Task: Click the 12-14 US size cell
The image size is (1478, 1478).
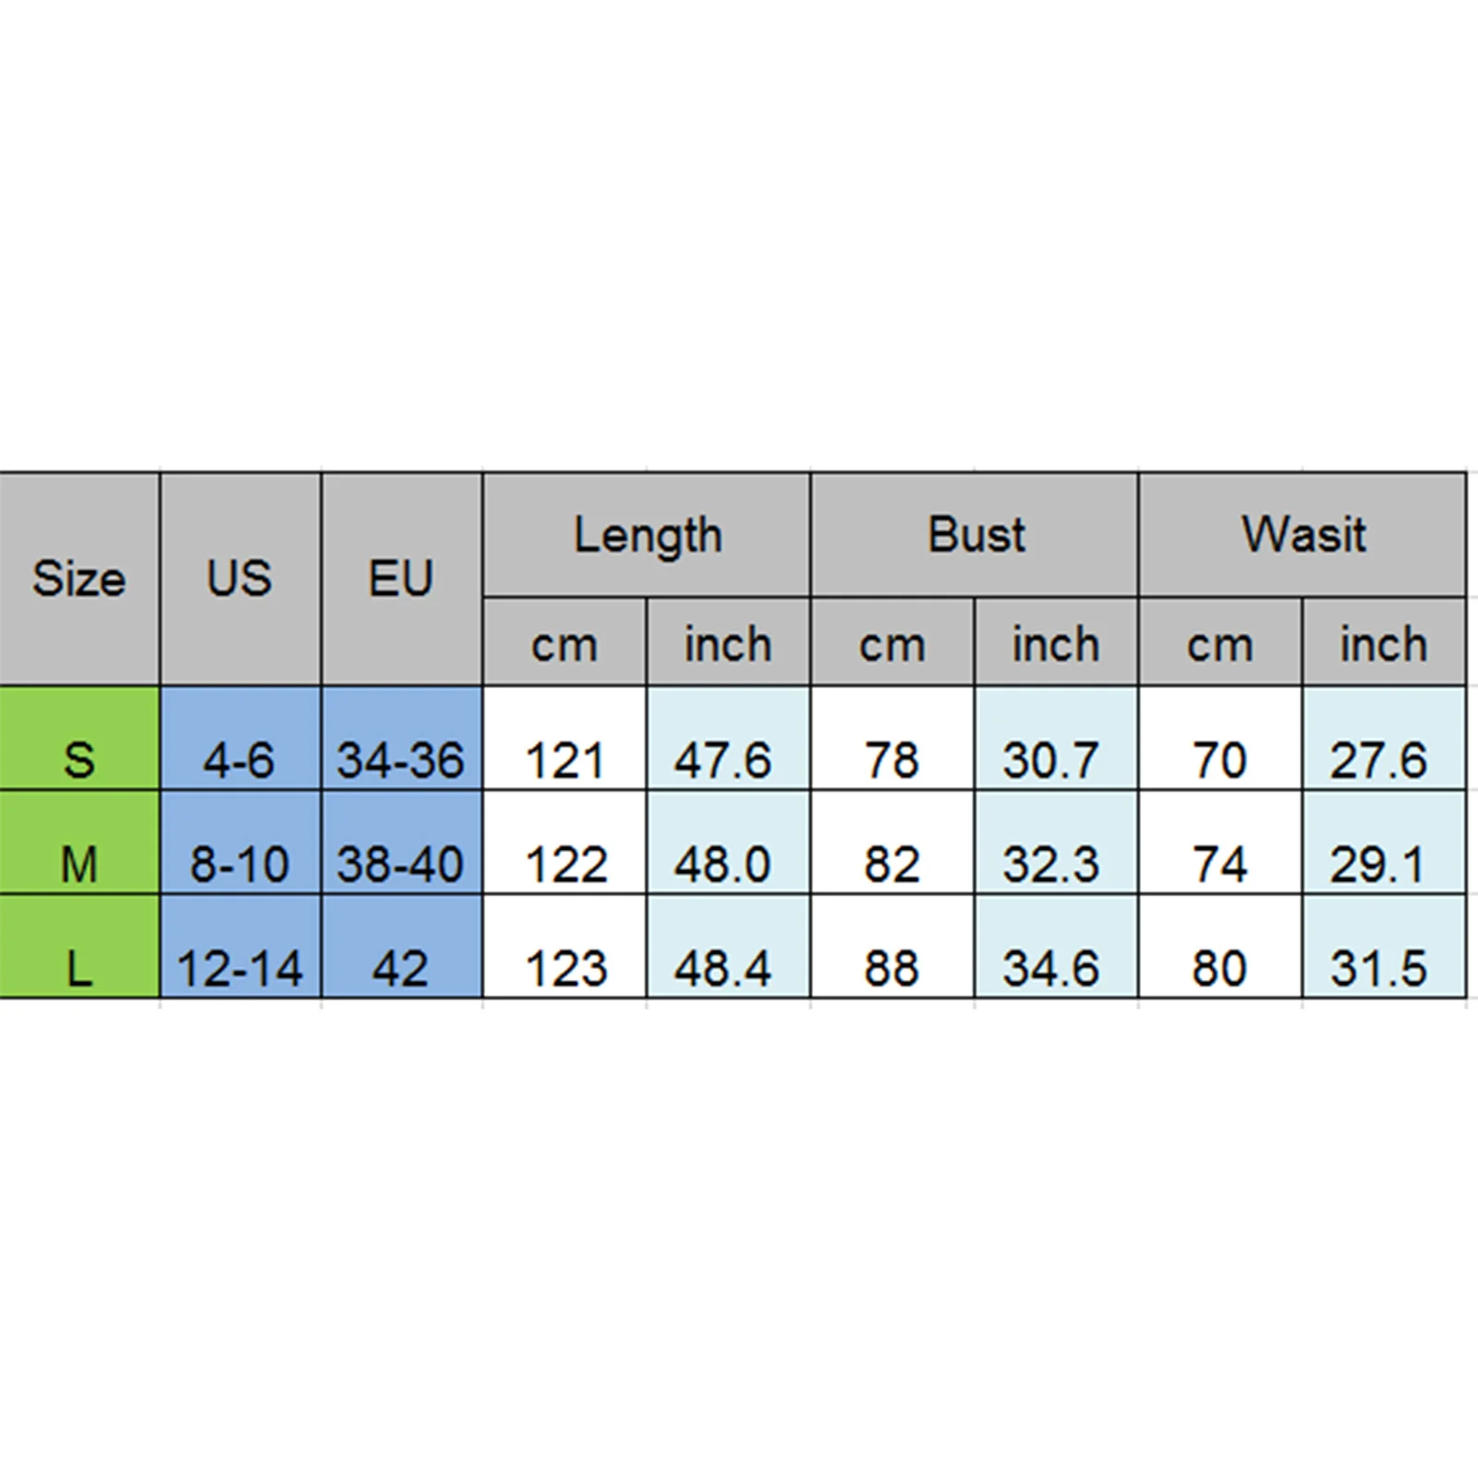Action: pos(240,946)
